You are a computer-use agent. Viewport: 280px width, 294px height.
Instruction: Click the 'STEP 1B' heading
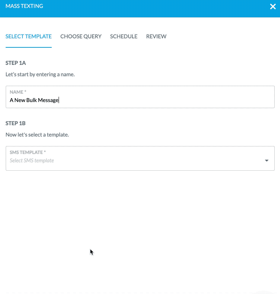point(16,123)
